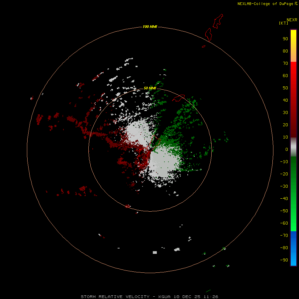Image resolution: width=299 pixels, height=299 pixels.
Task: Click the -70 value on the velocity scale
Action: click(284, 236)
